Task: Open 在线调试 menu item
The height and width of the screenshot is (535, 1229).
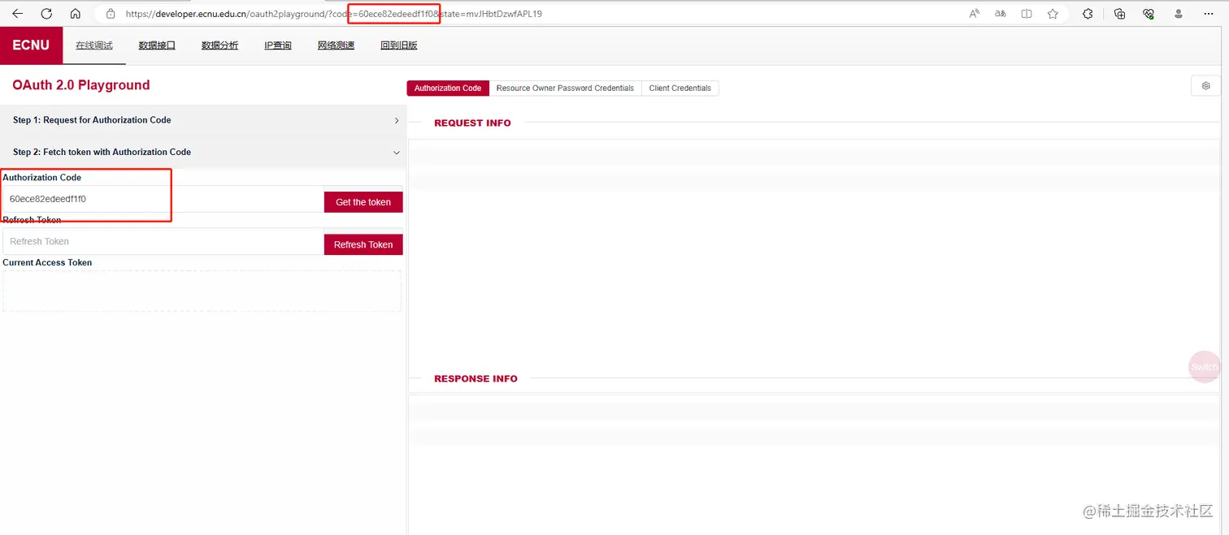Action: pyautogui.click(x=94, y=45)
